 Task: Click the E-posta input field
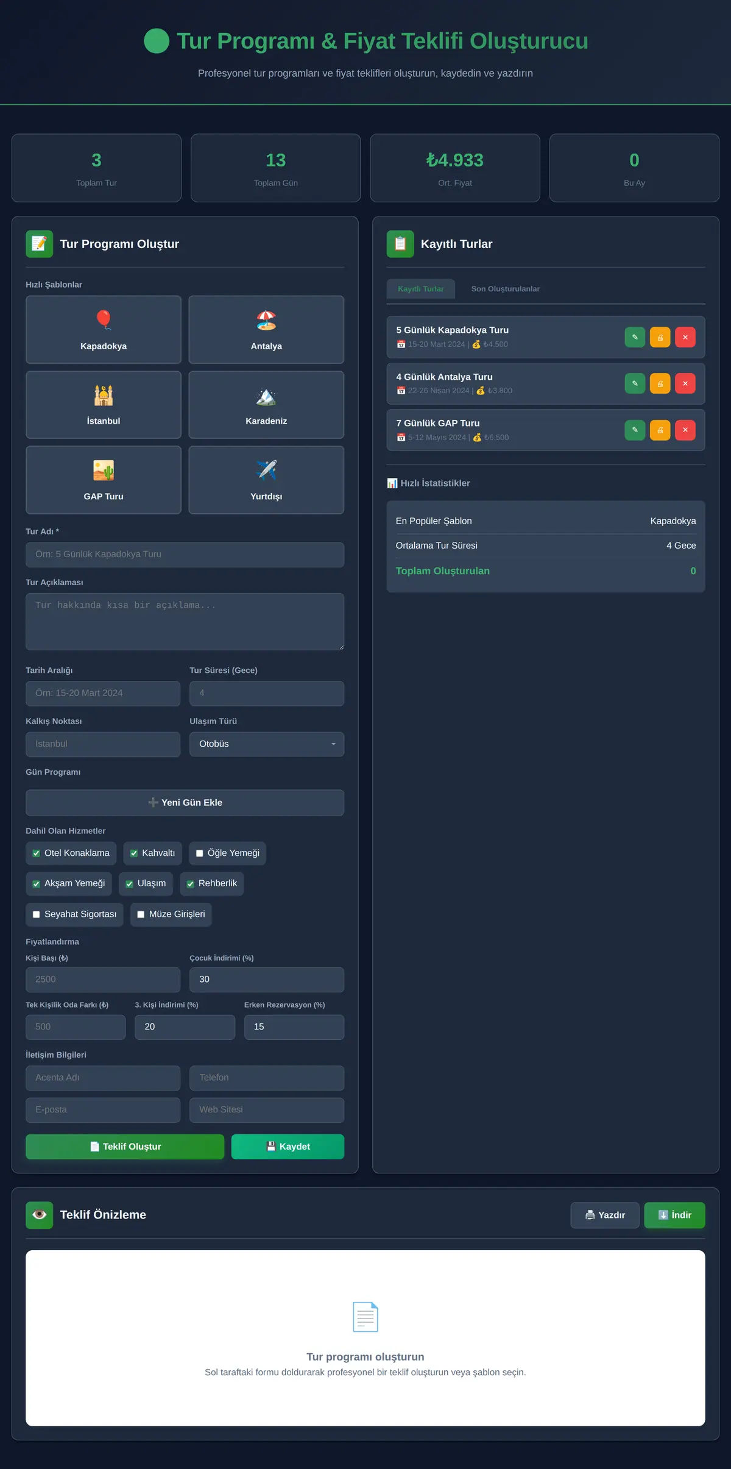(103, 1110)
